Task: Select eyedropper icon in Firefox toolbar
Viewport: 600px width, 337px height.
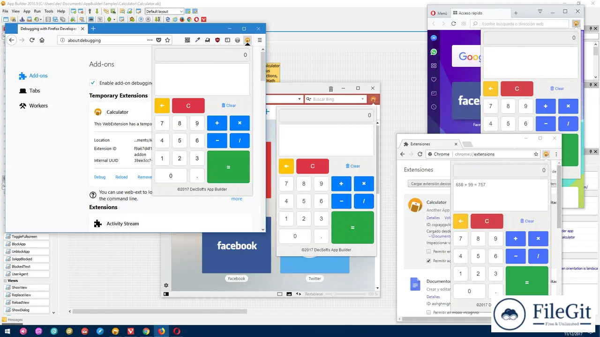Action: tap(197, 40)
